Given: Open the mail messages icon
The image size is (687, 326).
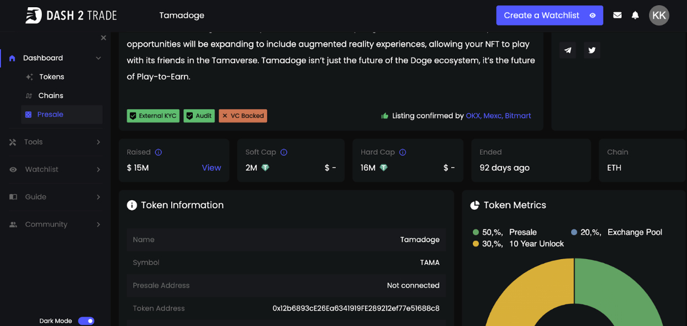Looking at the screenshot, I should (617, 15).
